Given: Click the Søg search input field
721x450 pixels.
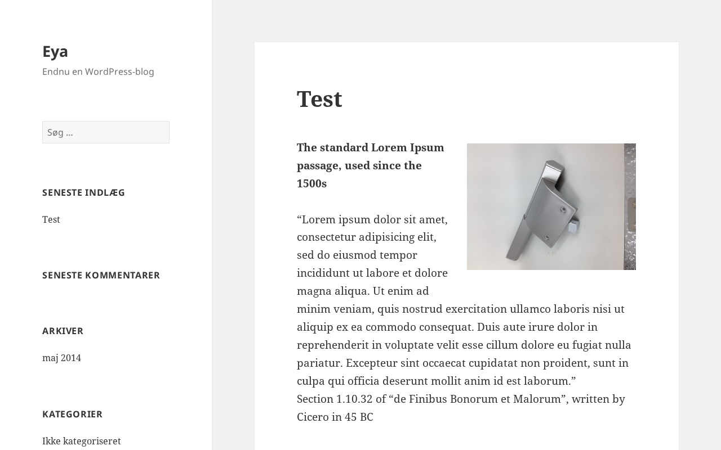Looking at the screenshot, I should coord(106,132).
